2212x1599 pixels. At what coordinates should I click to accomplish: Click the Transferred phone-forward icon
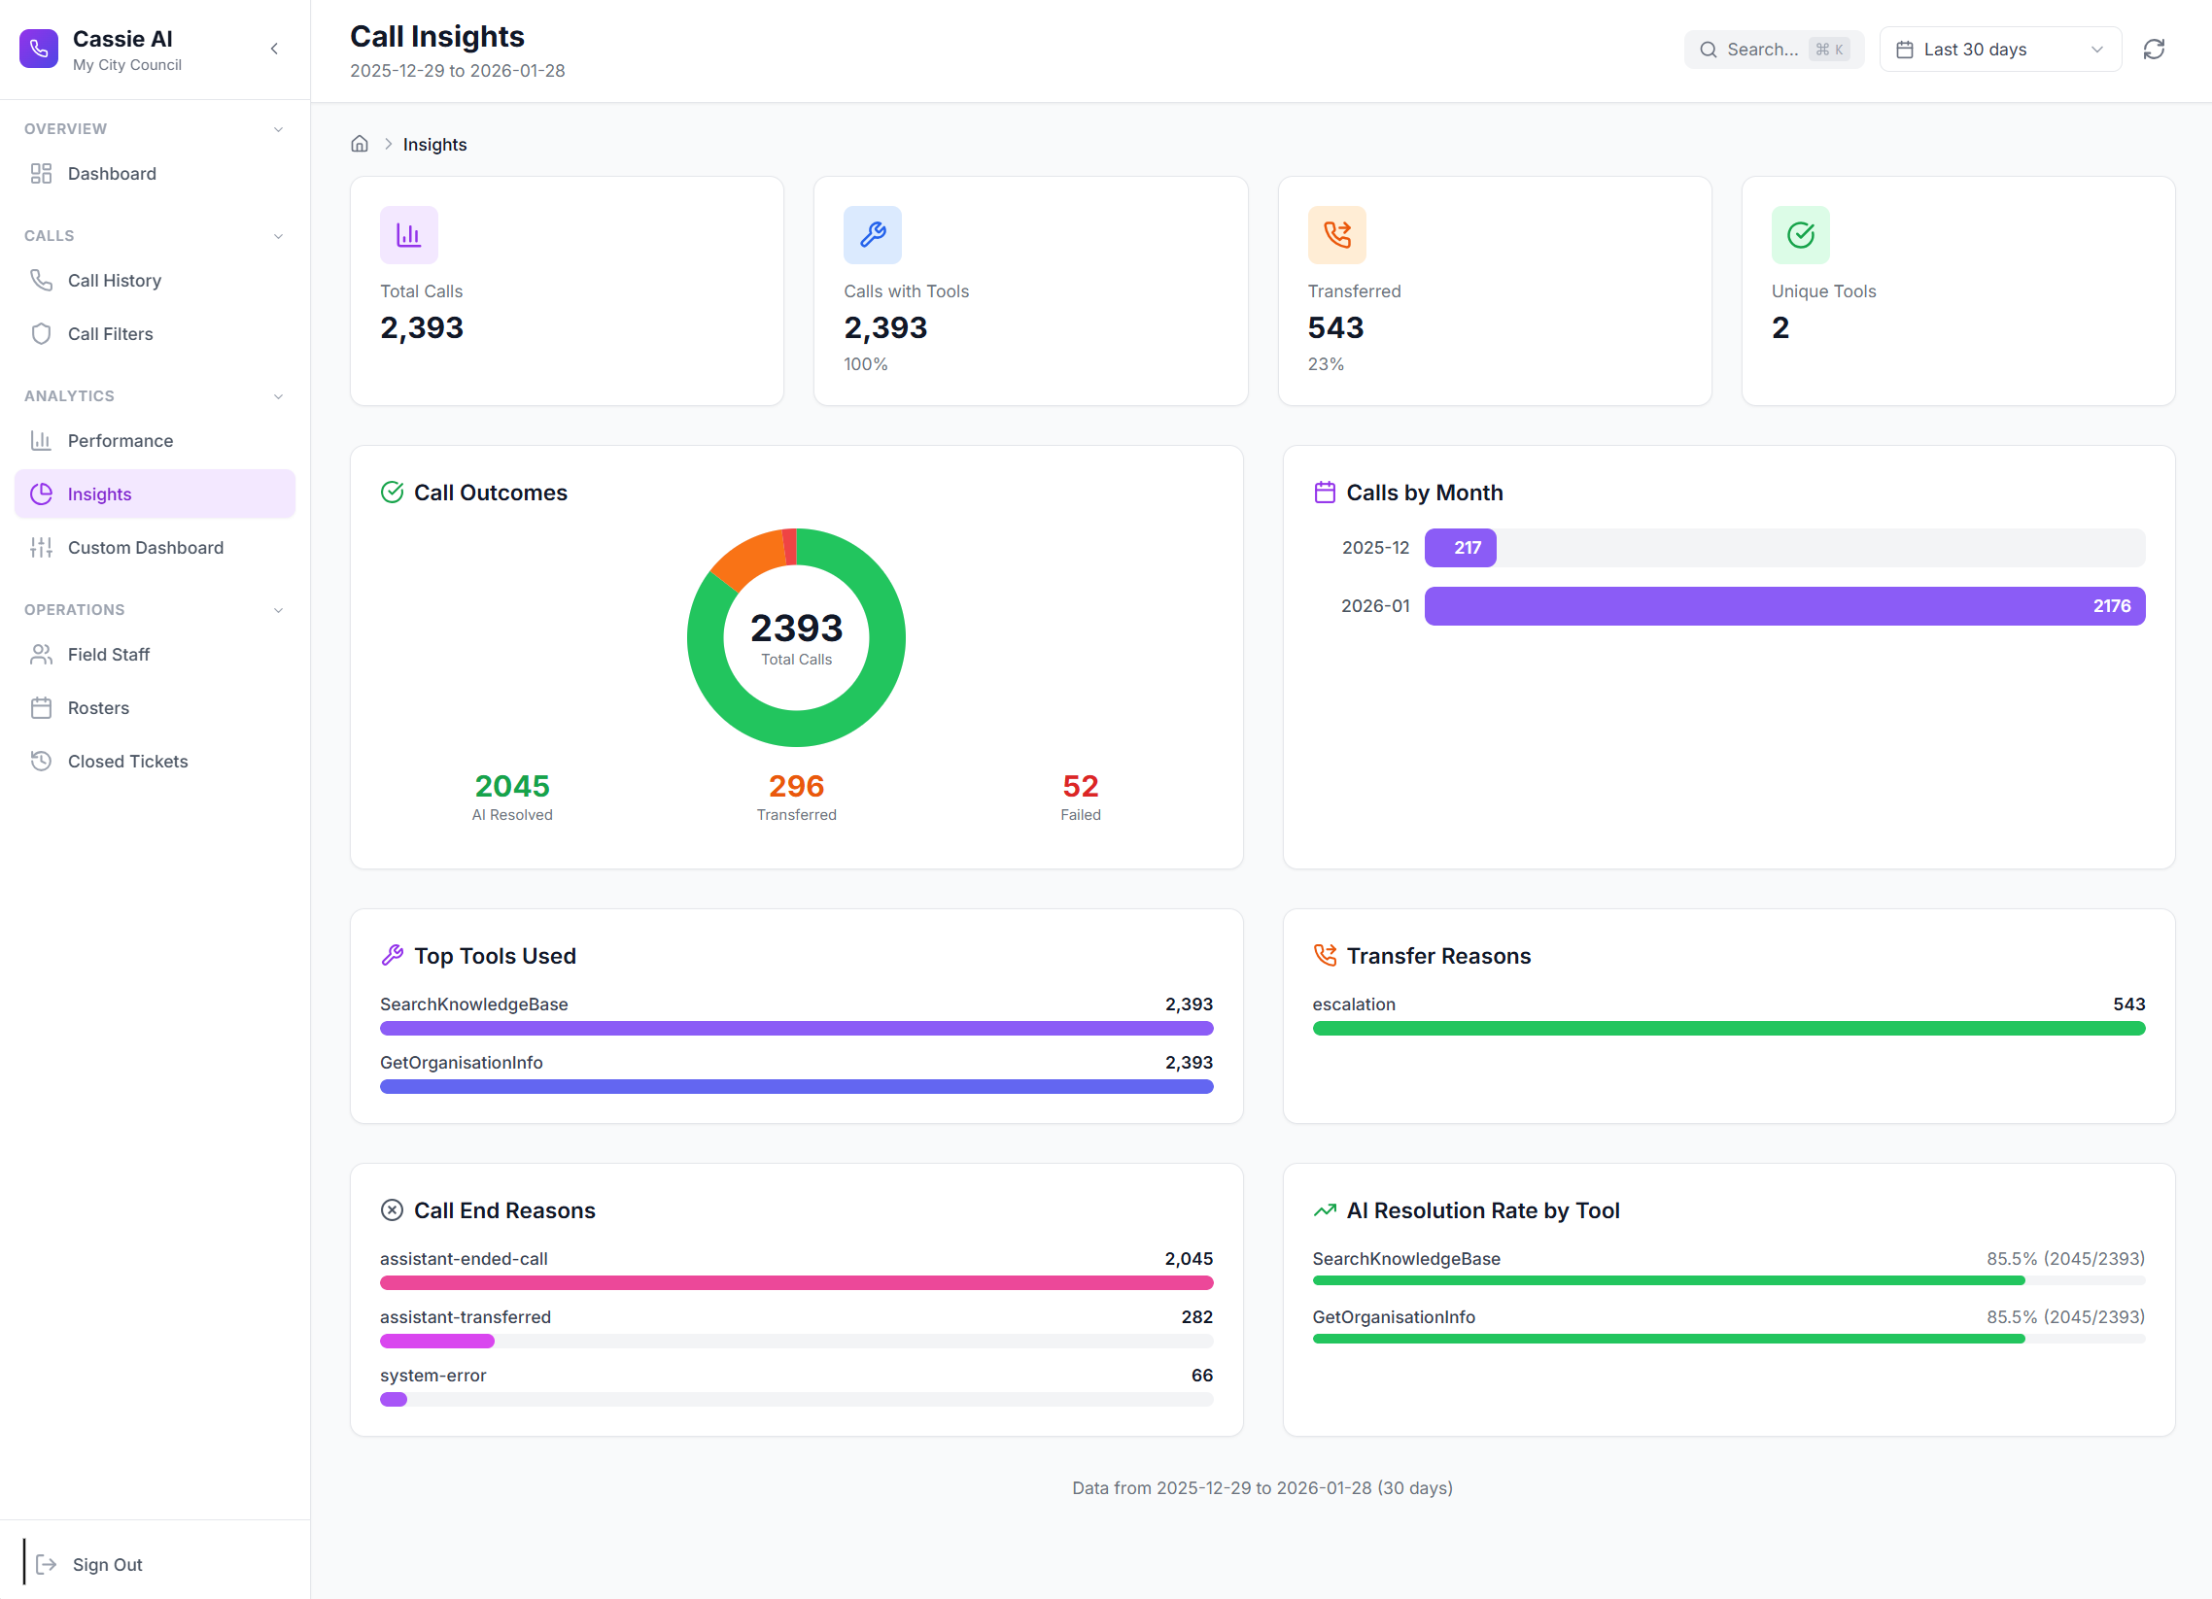(x=1337, y=235)
